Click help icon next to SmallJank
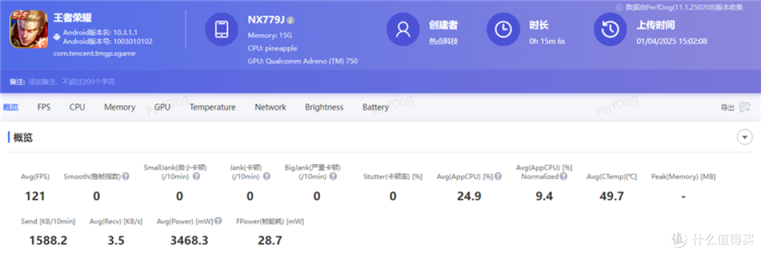 click(x=196, y=177)
